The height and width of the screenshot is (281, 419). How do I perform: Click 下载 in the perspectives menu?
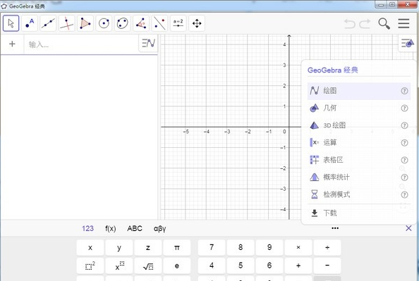(x=359, y=213)
